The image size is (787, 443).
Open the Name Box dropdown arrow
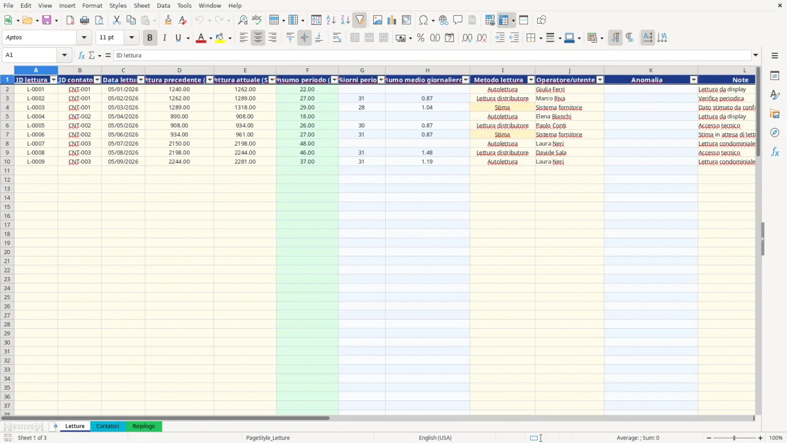[x=64, y=56]
